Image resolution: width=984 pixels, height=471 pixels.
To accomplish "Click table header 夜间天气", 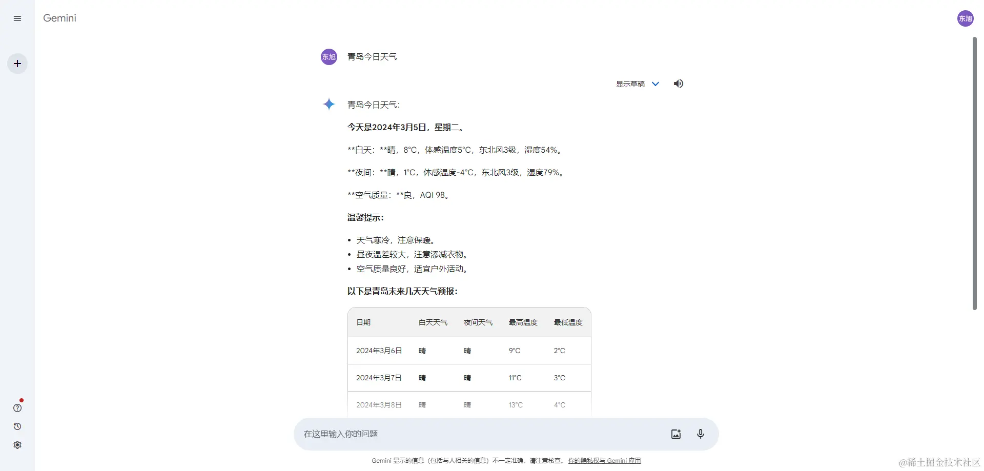I will [x=478, y=322].
